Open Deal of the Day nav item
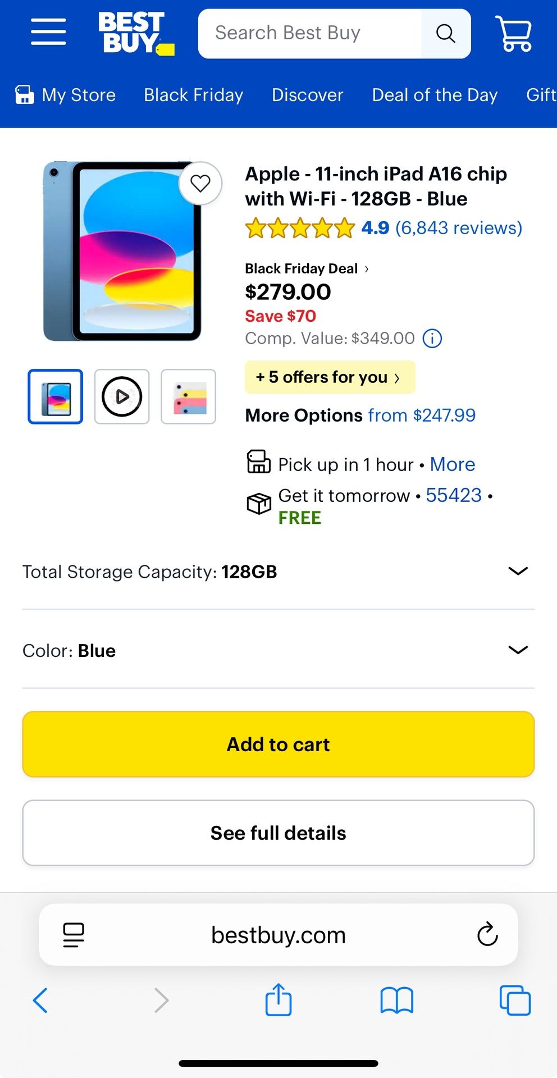The height and width of the screenshot is (1078, 557). [435, 95]
